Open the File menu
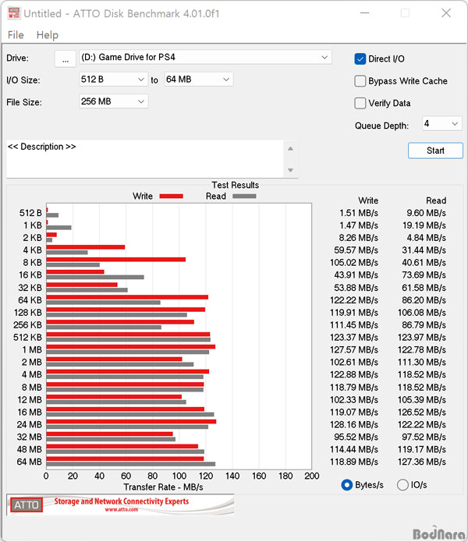Image resolution: width=468 pixels, height=542 pixels. tap(16, 35)
